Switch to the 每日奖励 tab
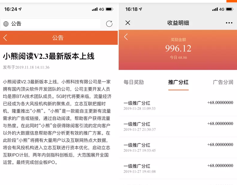 pos(133,82)
